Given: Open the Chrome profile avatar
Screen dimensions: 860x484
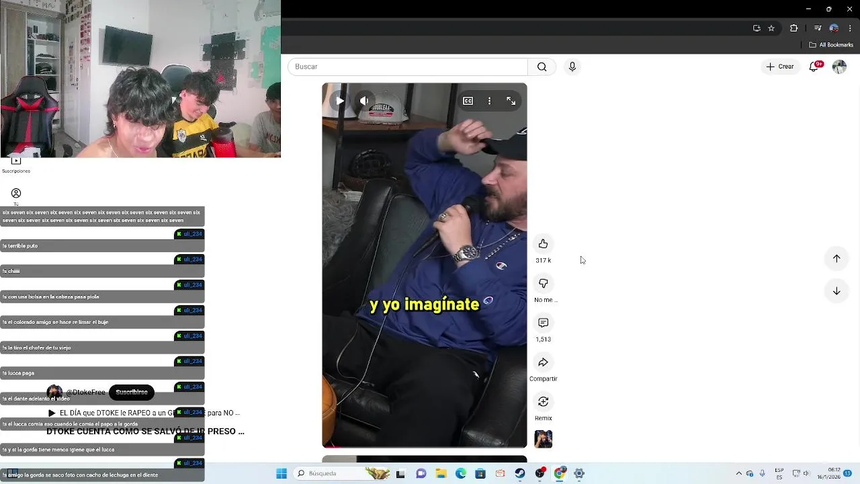Looking at the screenshot, I should pyautogui.click(x=834, y=28).
